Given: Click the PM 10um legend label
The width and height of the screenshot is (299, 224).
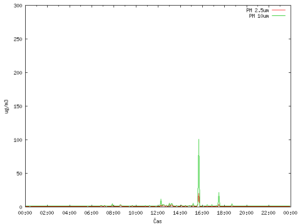Looking at the screenshot, I should 259,16.
